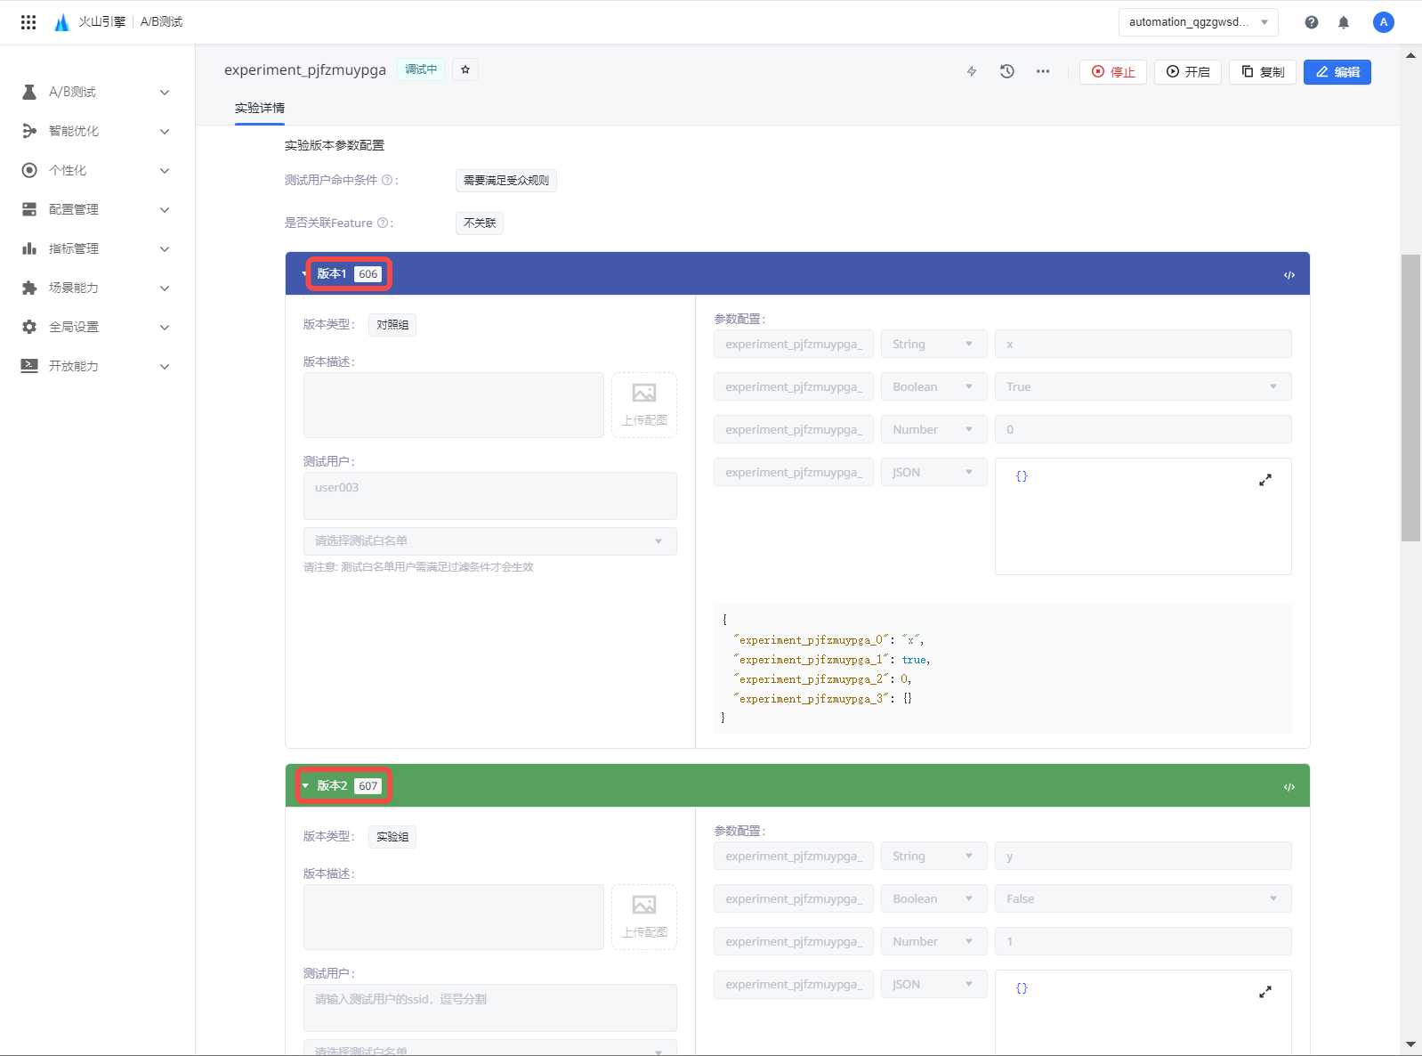
Task: Click 上传配图 in 版本1
Action: pos(644,405)
